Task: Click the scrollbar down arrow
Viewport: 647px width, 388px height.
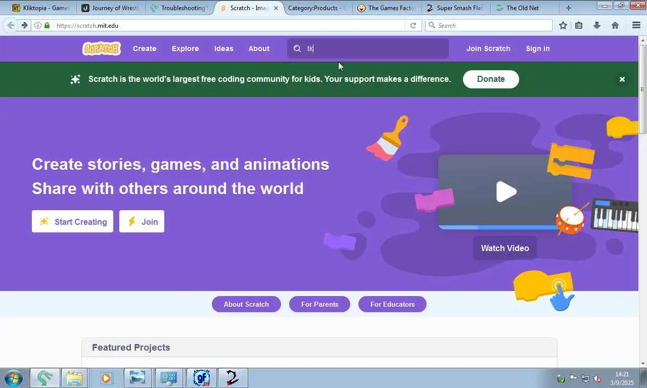Action: click(x=642, y=363)
